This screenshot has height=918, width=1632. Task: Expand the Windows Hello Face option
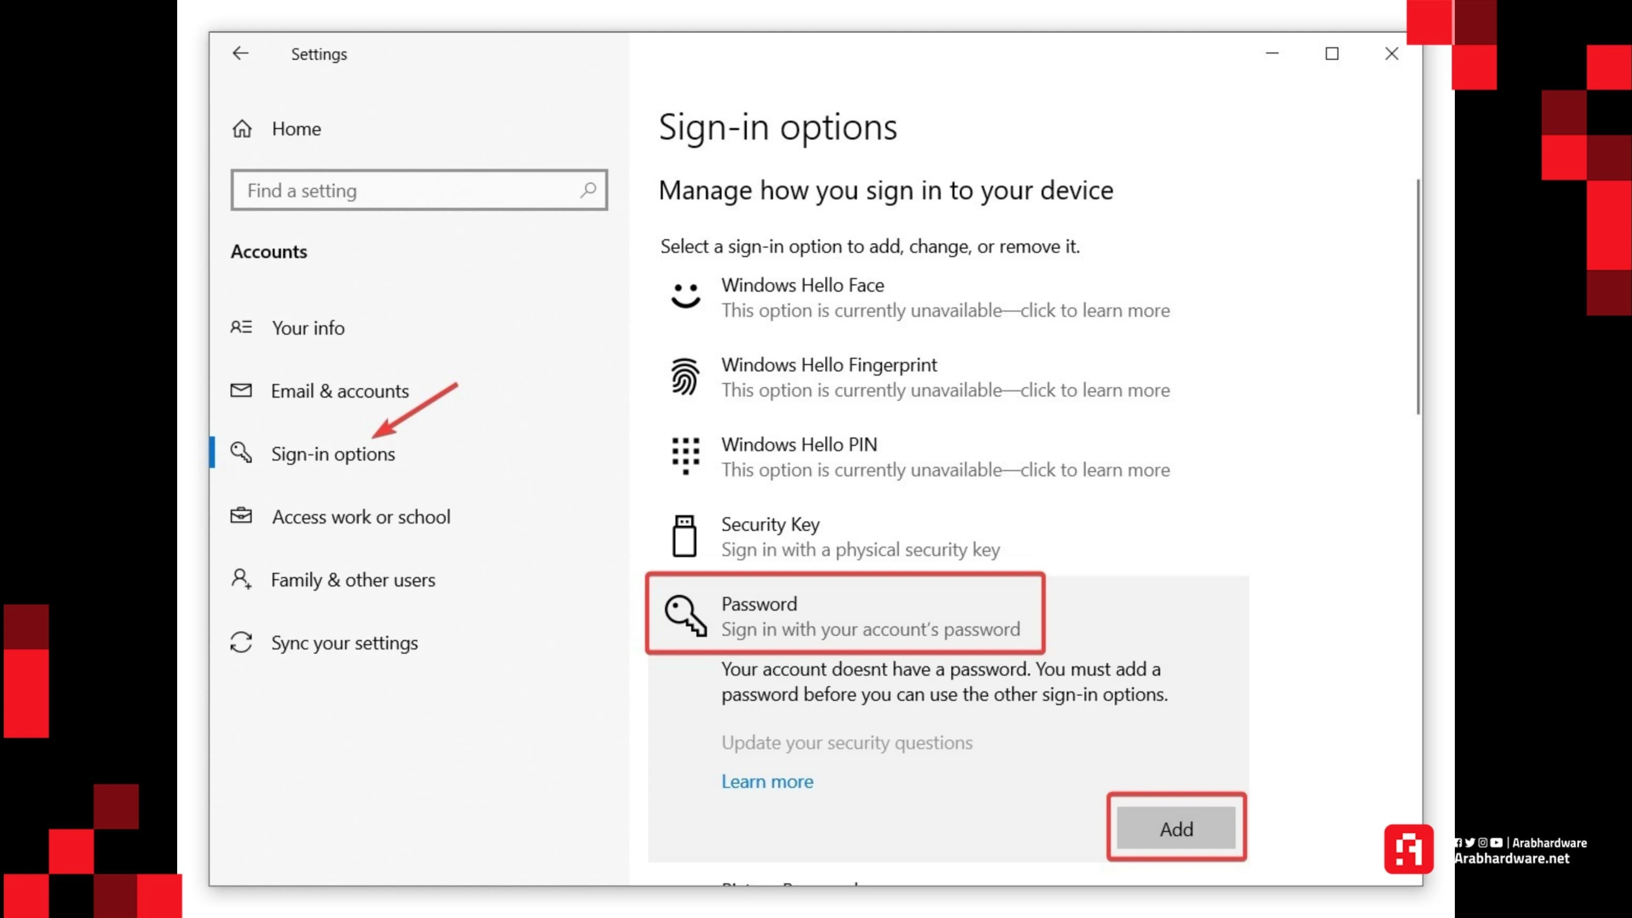point(948,297)
